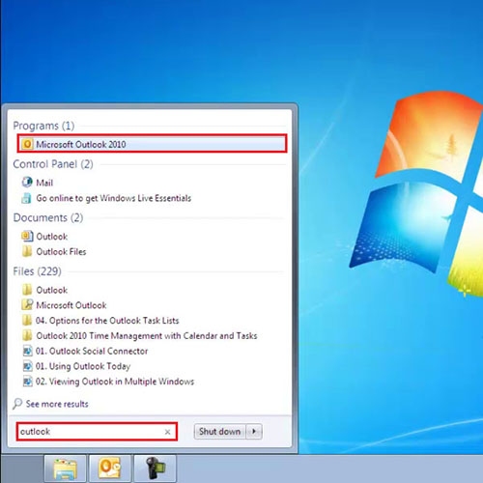
Task: Expand the Shut down options arrow
Action: tap(254, 432)
